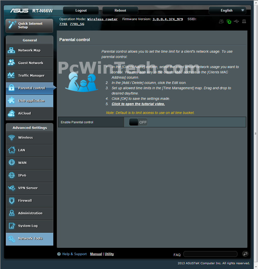258x269 pixels.
Task: Go to Guest Network page
Action: coord(30,63)
